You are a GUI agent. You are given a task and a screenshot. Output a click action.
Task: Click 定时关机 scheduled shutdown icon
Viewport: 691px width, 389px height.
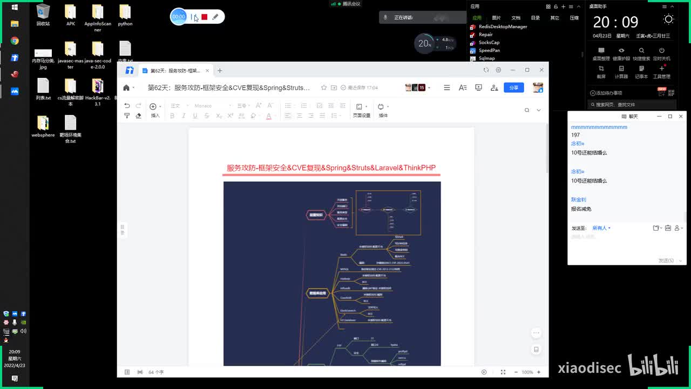pyautogui.click(x=661, y=53)
